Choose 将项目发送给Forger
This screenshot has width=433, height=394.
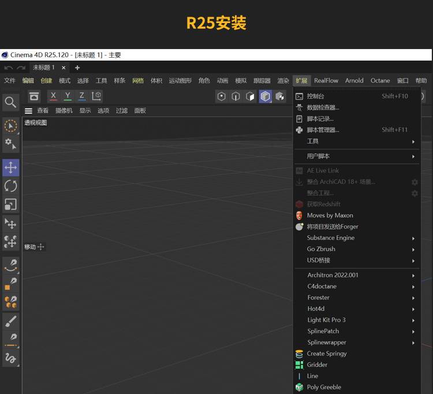357,227
